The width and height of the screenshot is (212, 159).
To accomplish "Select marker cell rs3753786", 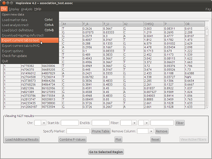I will (x=31, y=96).
